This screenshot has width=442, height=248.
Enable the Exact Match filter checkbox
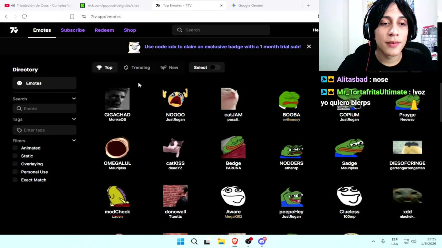[15, 180]
